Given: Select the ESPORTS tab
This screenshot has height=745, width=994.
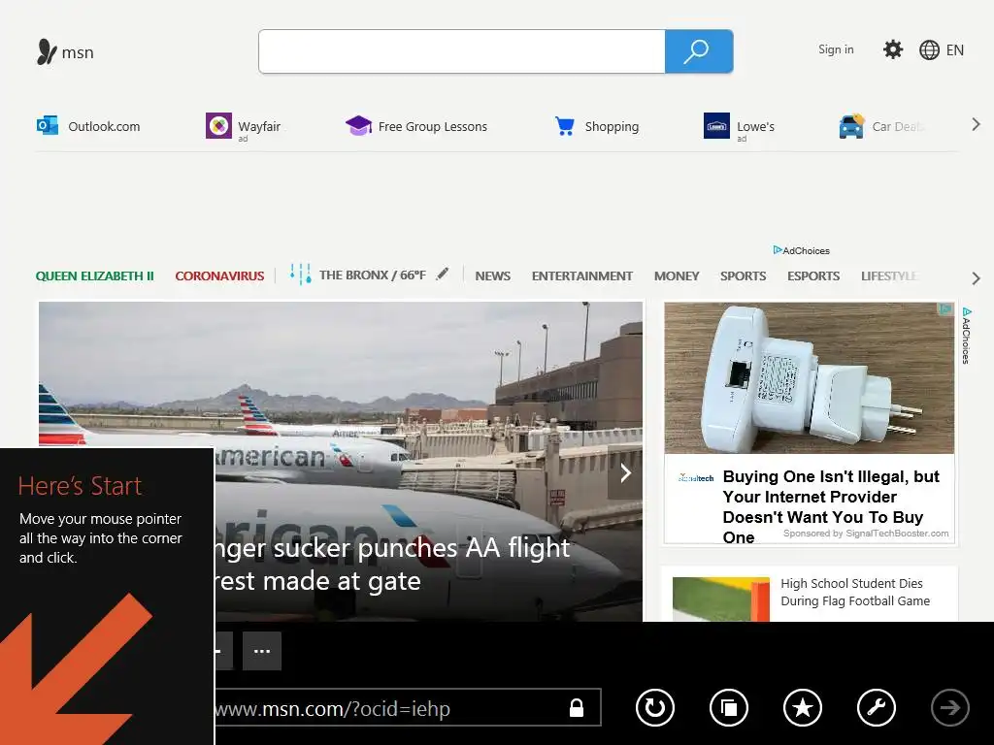Looking at the screenshot, I should [x=813, y=276].
